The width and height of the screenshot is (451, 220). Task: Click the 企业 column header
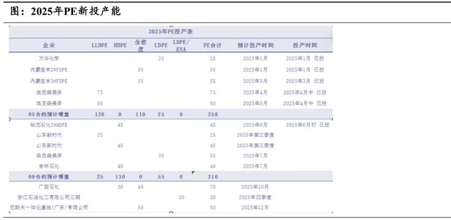[49, 46]
